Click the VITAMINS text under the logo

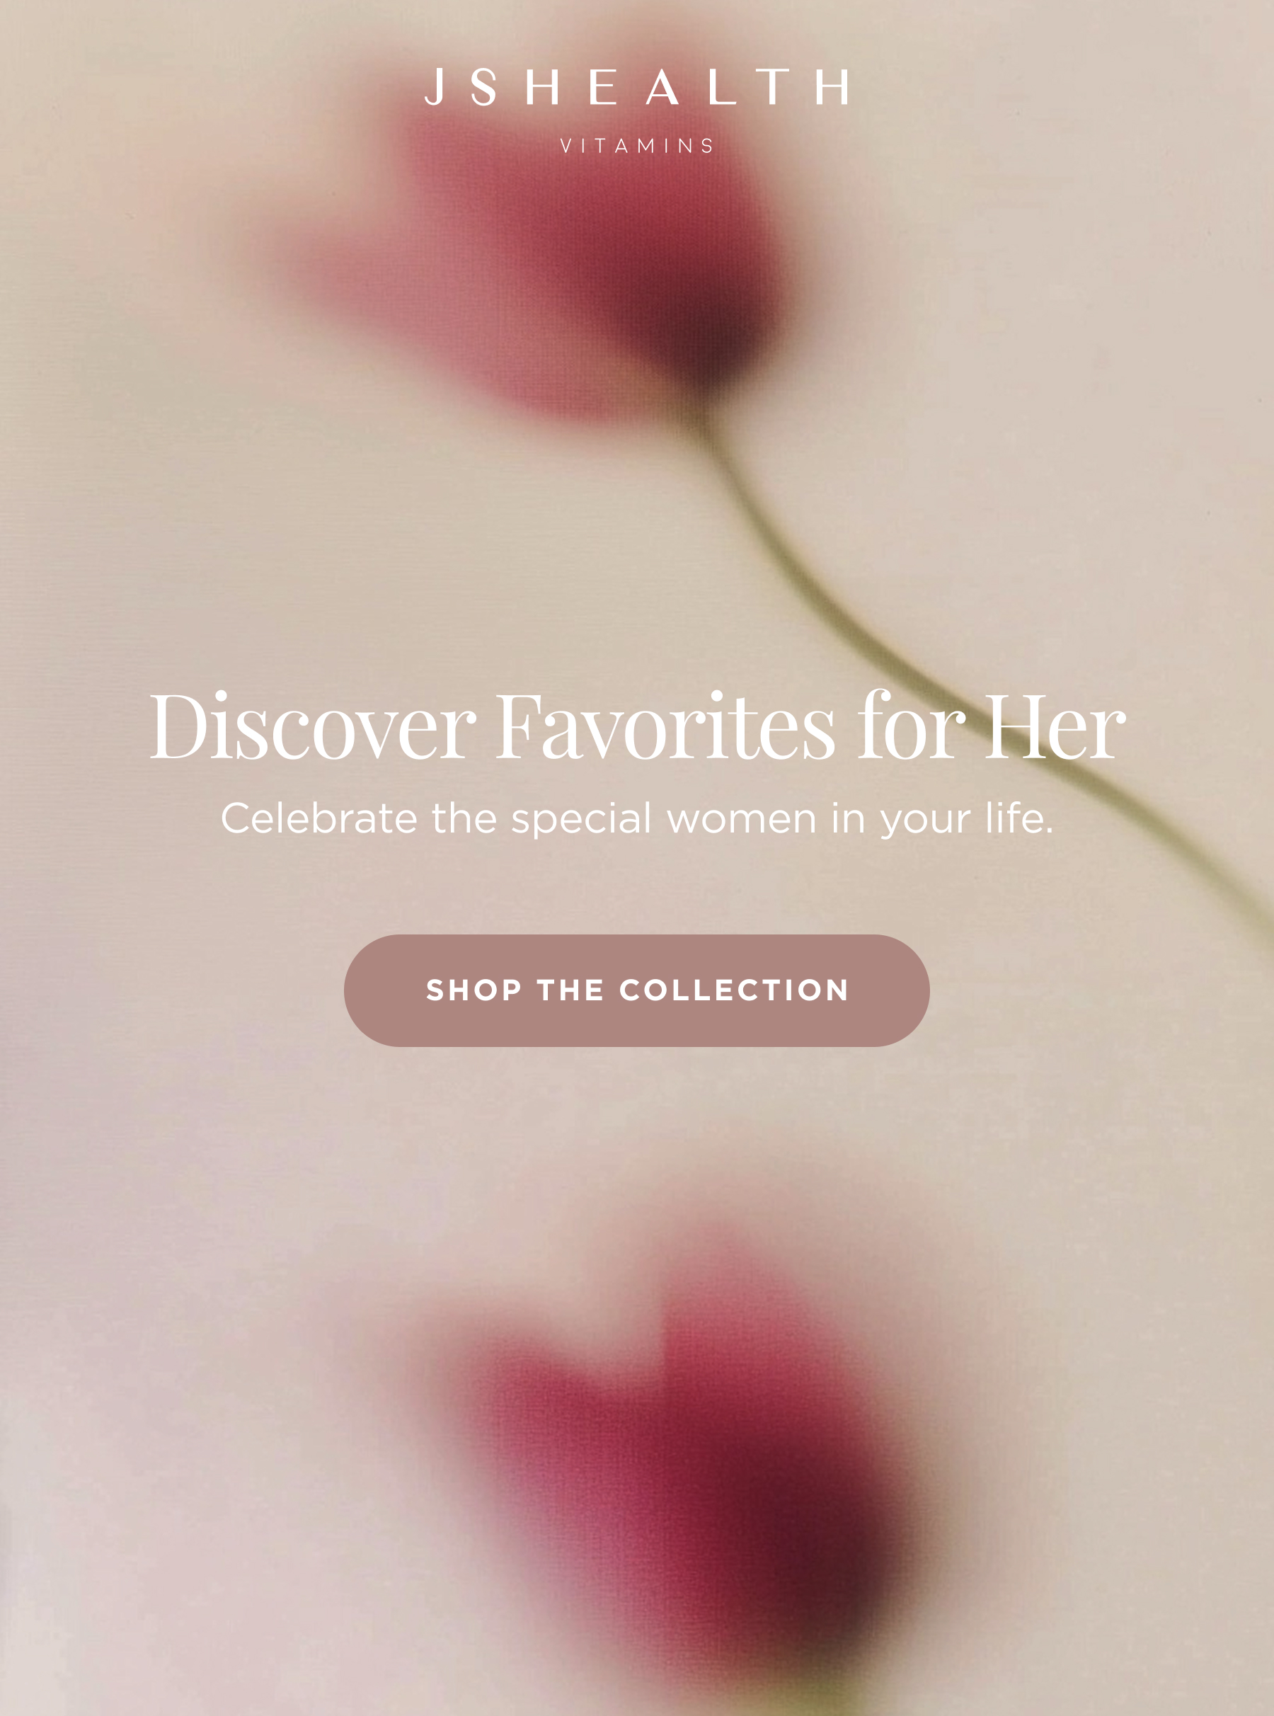[x=637, y=146]
